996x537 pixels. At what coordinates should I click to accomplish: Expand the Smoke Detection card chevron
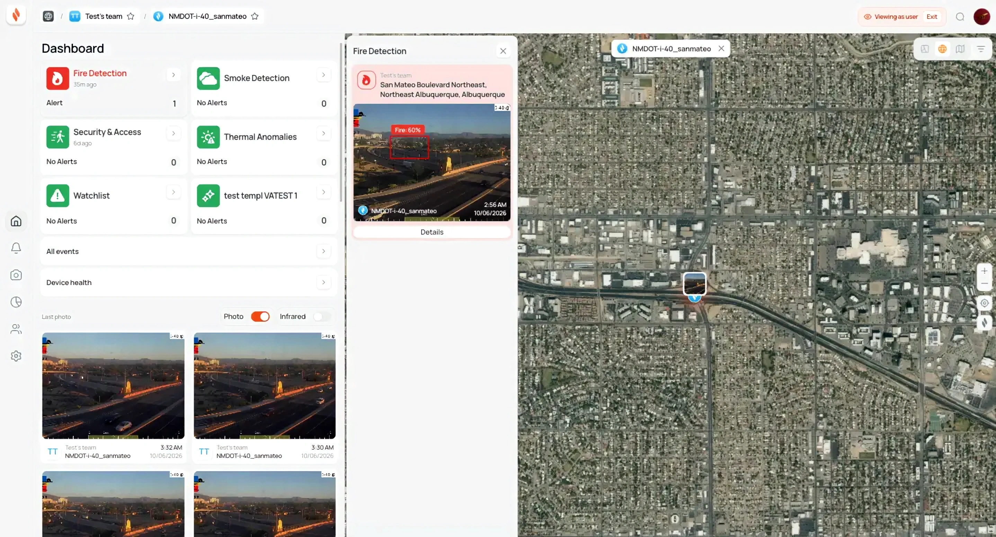coord(323,74)
